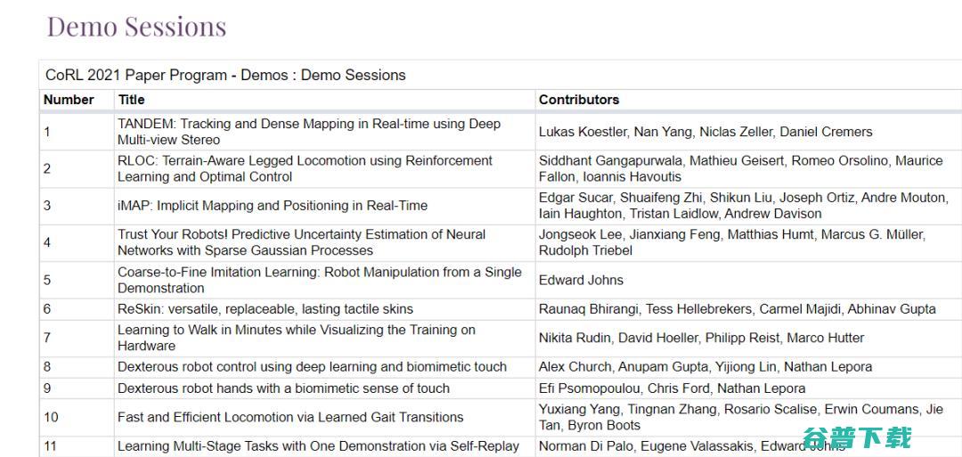Click the Contributors column header
Screen dimensions: 962x457
pos(579,100)
